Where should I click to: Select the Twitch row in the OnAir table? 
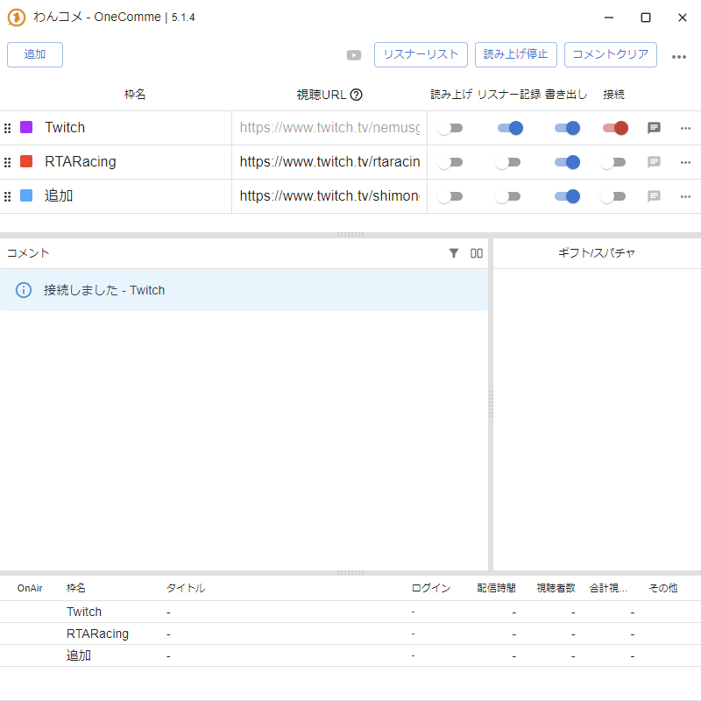84,612
